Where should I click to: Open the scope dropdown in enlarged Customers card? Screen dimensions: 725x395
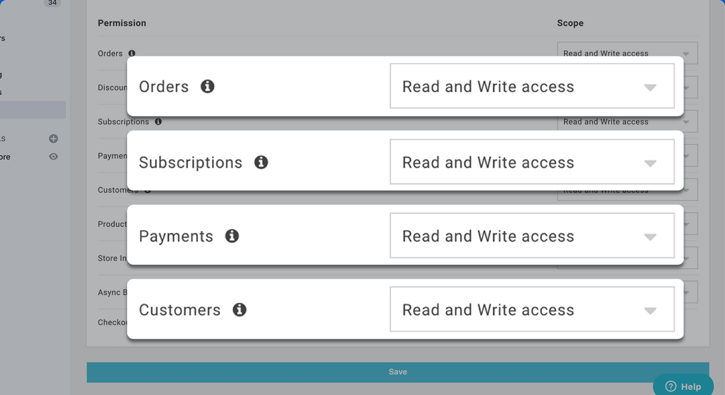click(532, 310)
